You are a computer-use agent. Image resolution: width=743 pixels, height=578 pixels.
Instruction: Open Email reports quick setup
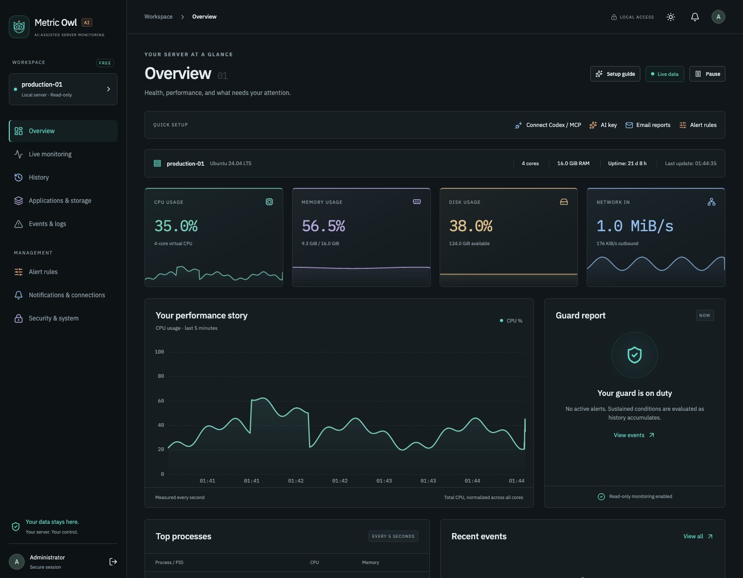coord(648,125)
